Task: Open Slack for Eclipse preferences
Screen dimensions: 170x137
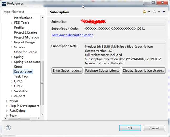Action: pyautogui.click(x=26, y=52)
